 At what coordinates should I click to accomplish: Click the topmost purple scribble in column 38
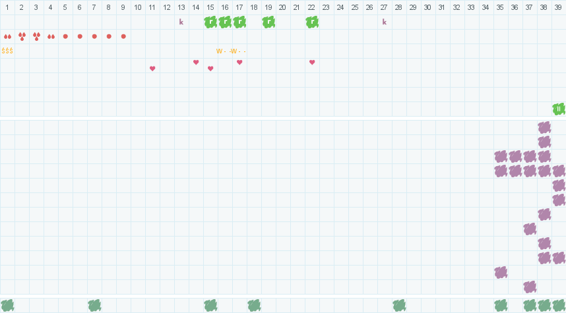click(544, 127)
